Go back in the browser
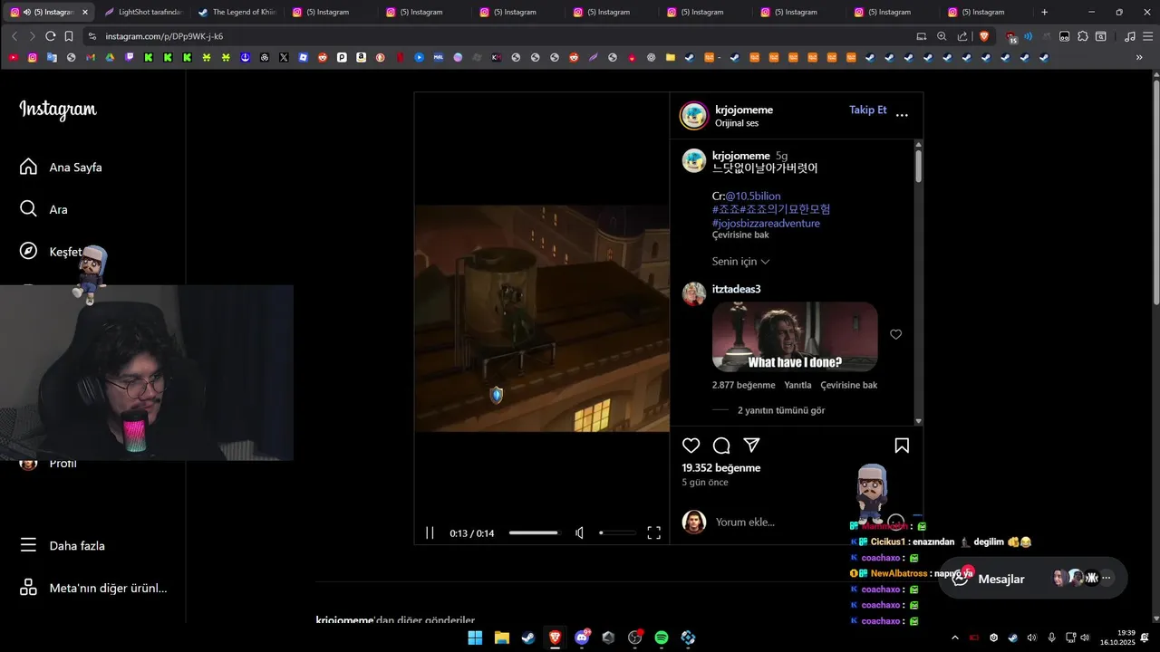Image resolution: width=1160 pixels, height=652 pixels. pos(14,36)
